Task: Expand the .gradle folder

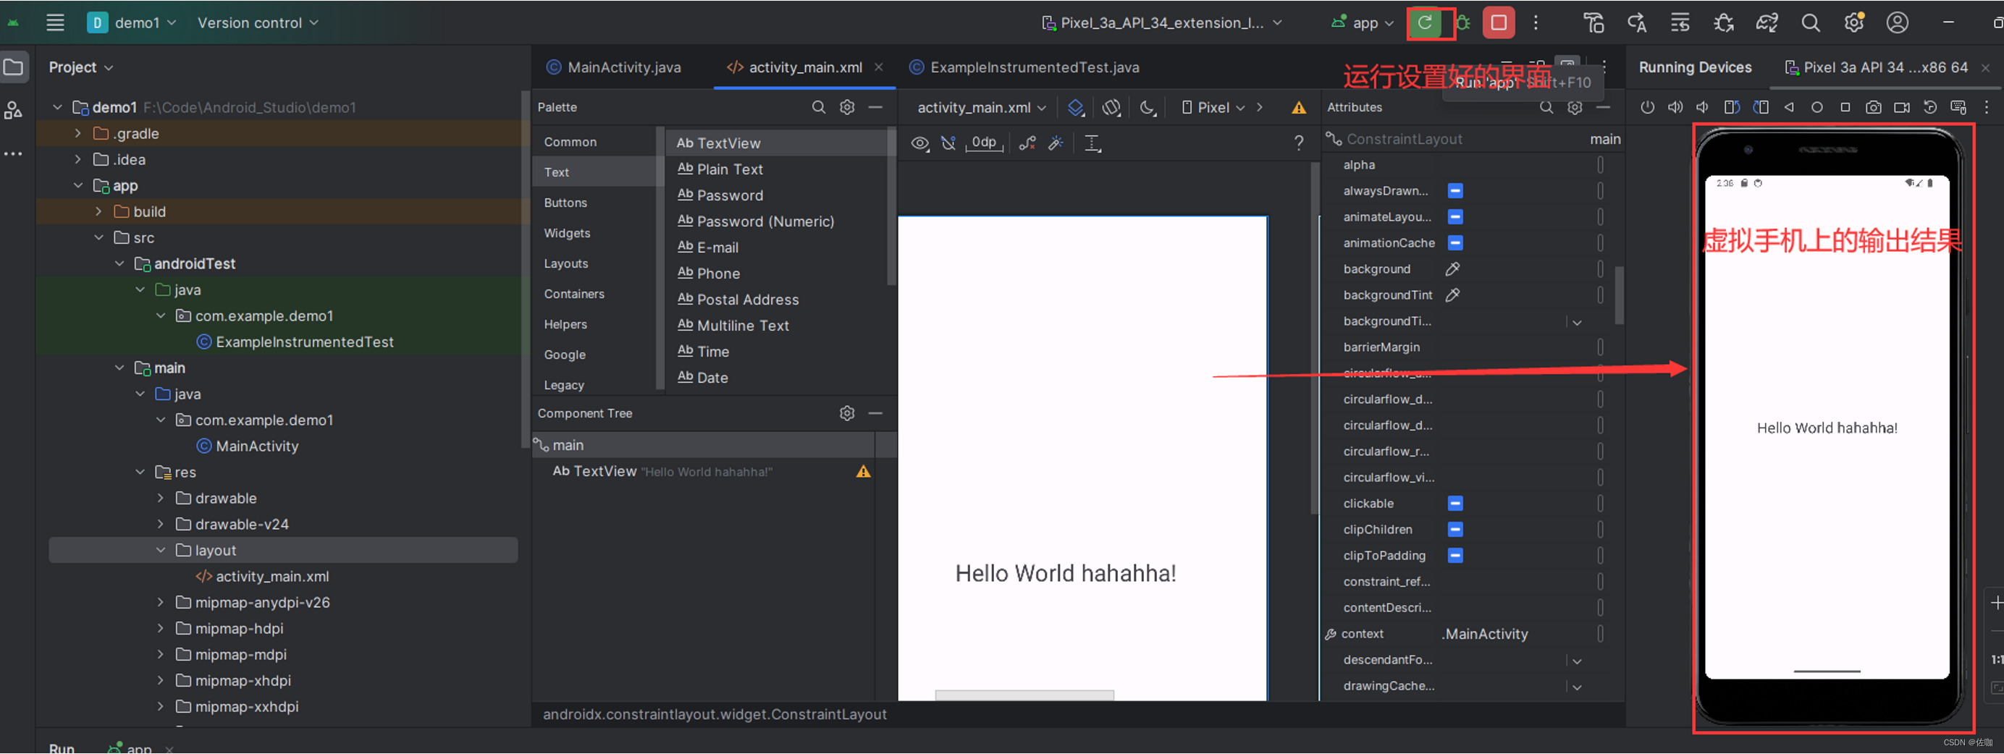Action: pyautogui.click(x=77, y=134)
